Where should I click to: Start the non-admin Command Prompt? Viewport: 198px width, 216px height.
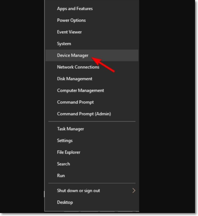75,102
